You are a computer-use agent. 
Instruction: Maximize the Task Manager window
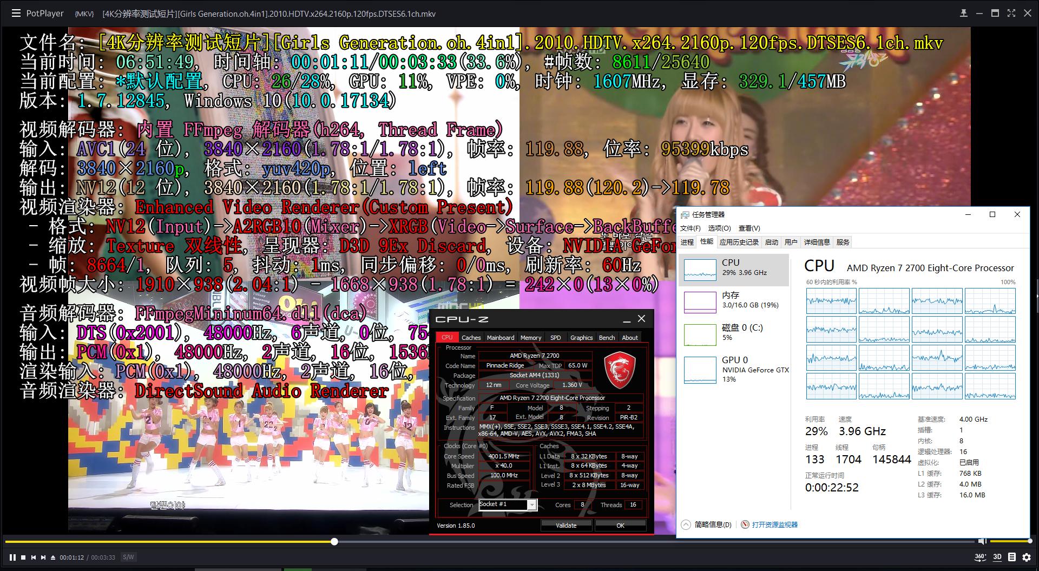992,215
